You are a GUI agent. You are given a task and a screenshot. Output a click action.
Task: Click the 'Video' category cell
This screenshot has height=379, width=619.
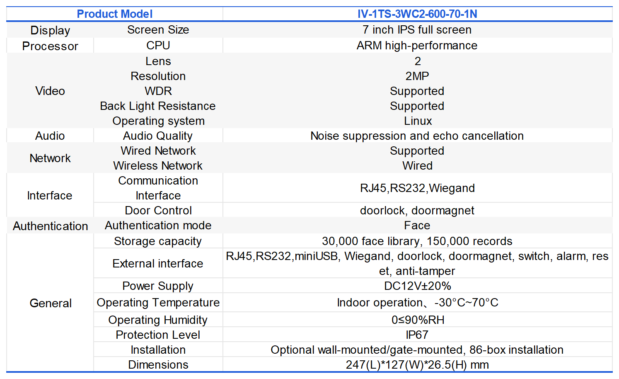(50, 91)
